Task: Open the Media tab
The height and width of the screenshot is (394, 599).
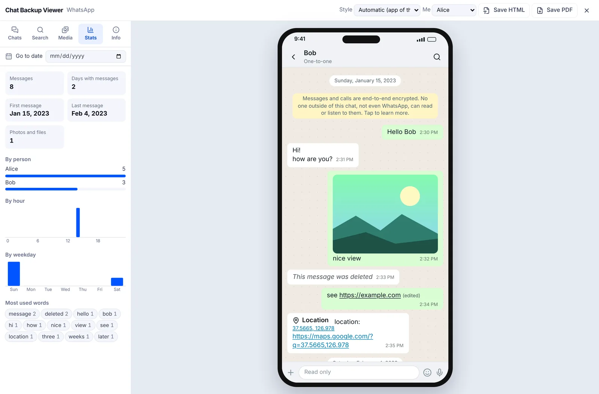Action: [65, 33]
